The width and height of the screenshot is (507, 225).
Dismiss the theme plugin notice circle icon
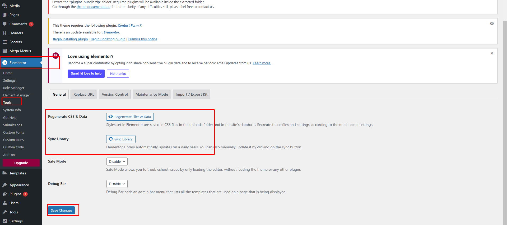(x=492, y=23)
